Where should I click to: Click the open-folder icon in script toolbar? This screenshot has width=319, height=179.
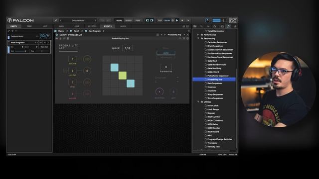pyautogui.click(x=57, y=38)
